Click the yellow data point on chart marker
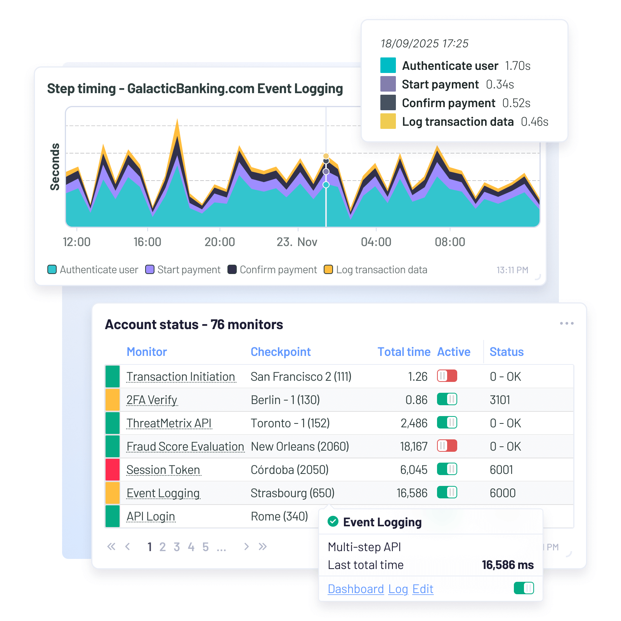This screenshot has height=621, width=621. (326, 156)
